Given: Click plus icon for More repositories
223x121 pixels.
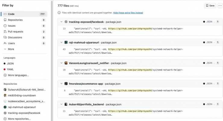Looking at the screenshot, I should 5,119.
